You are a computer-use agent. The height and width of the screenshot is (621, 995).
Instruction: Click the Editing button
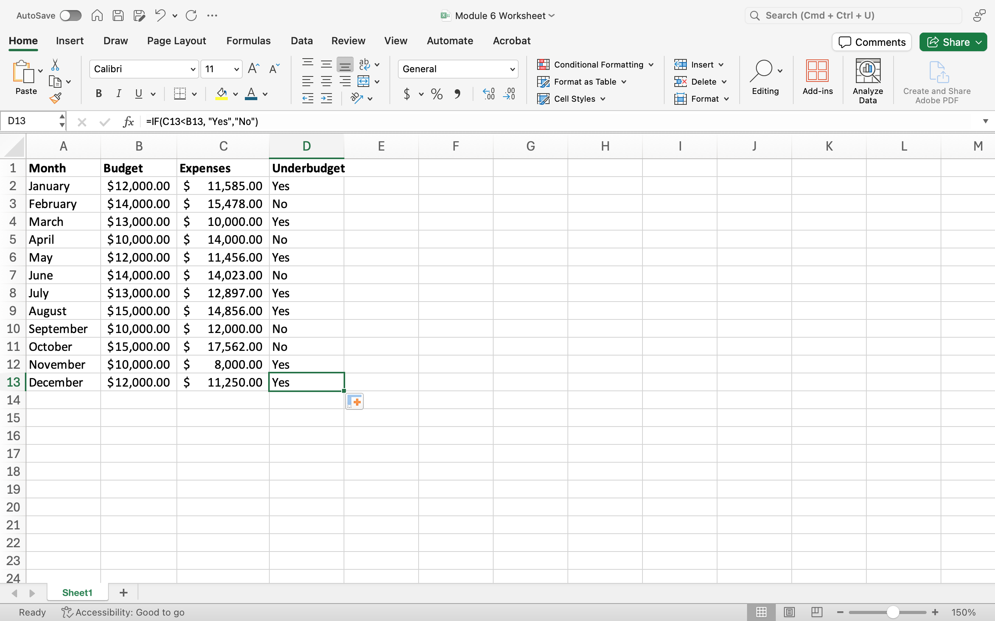click(765, 77)
